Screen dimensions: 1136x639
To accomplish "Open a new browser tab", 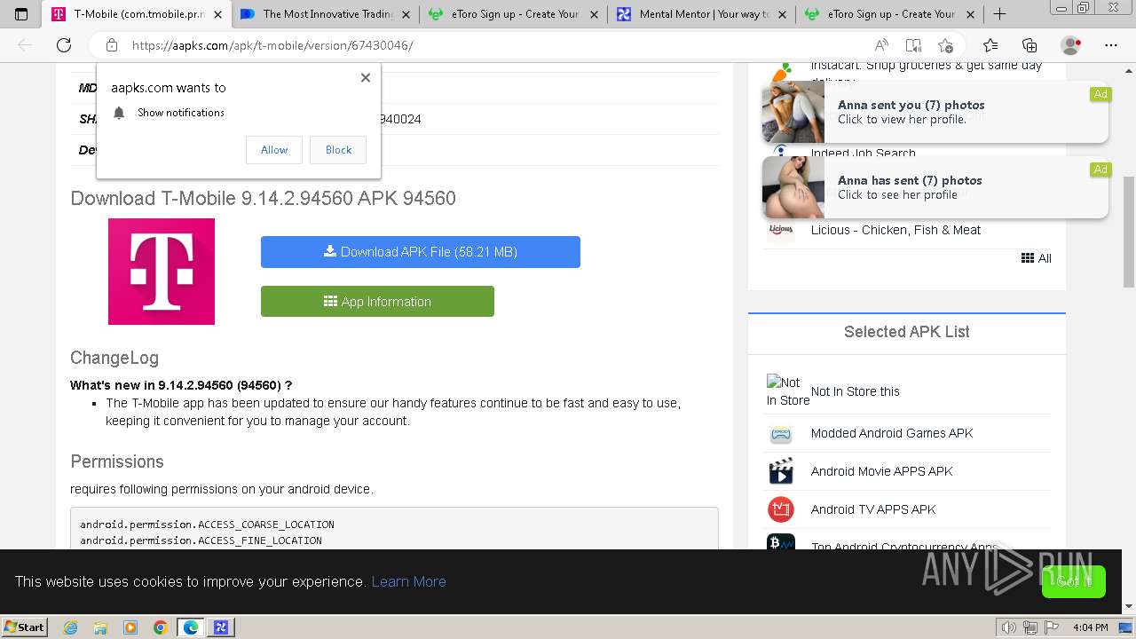I will pos(999,14).
